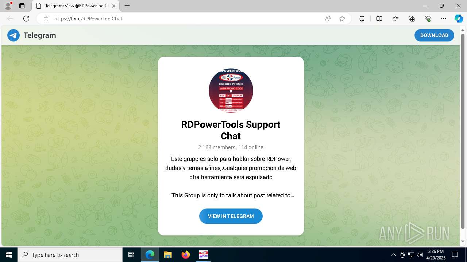Click the Spanish group description text
467x262 pixels.
pyautogui.click(x=231, y=168)
